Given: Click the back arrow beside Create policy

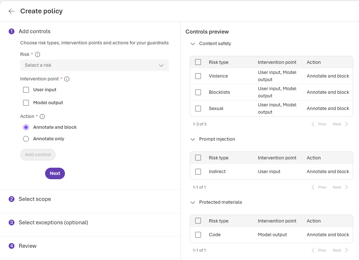Looking at the screenshot, I should coord(12,11).
